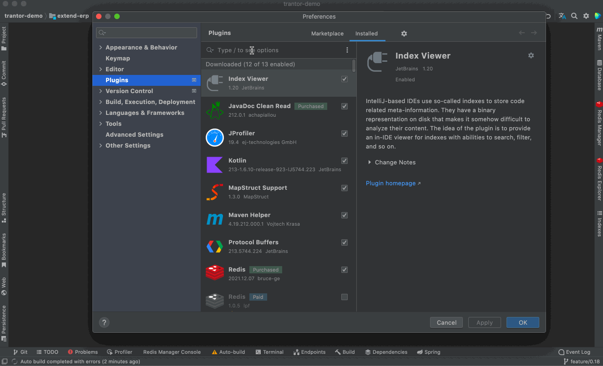Click the Index Viewer plug icon in list

click(215, 83)
